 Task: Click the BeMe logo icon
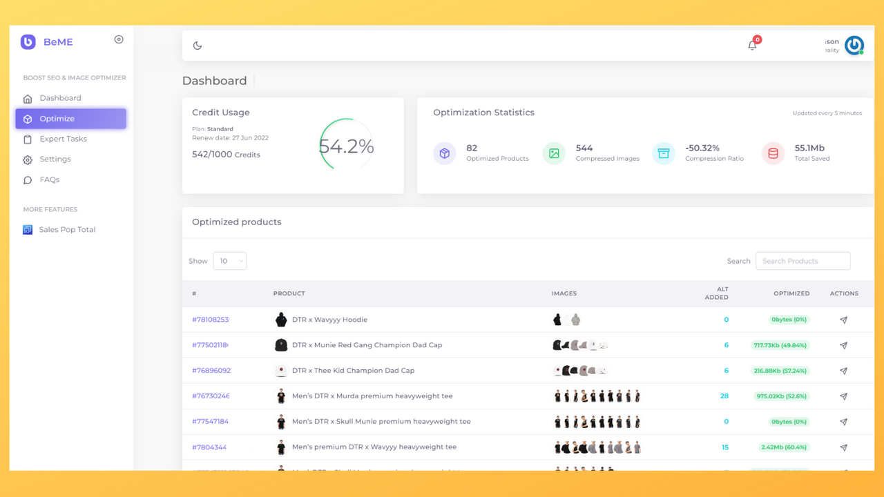tap(28, 42)
